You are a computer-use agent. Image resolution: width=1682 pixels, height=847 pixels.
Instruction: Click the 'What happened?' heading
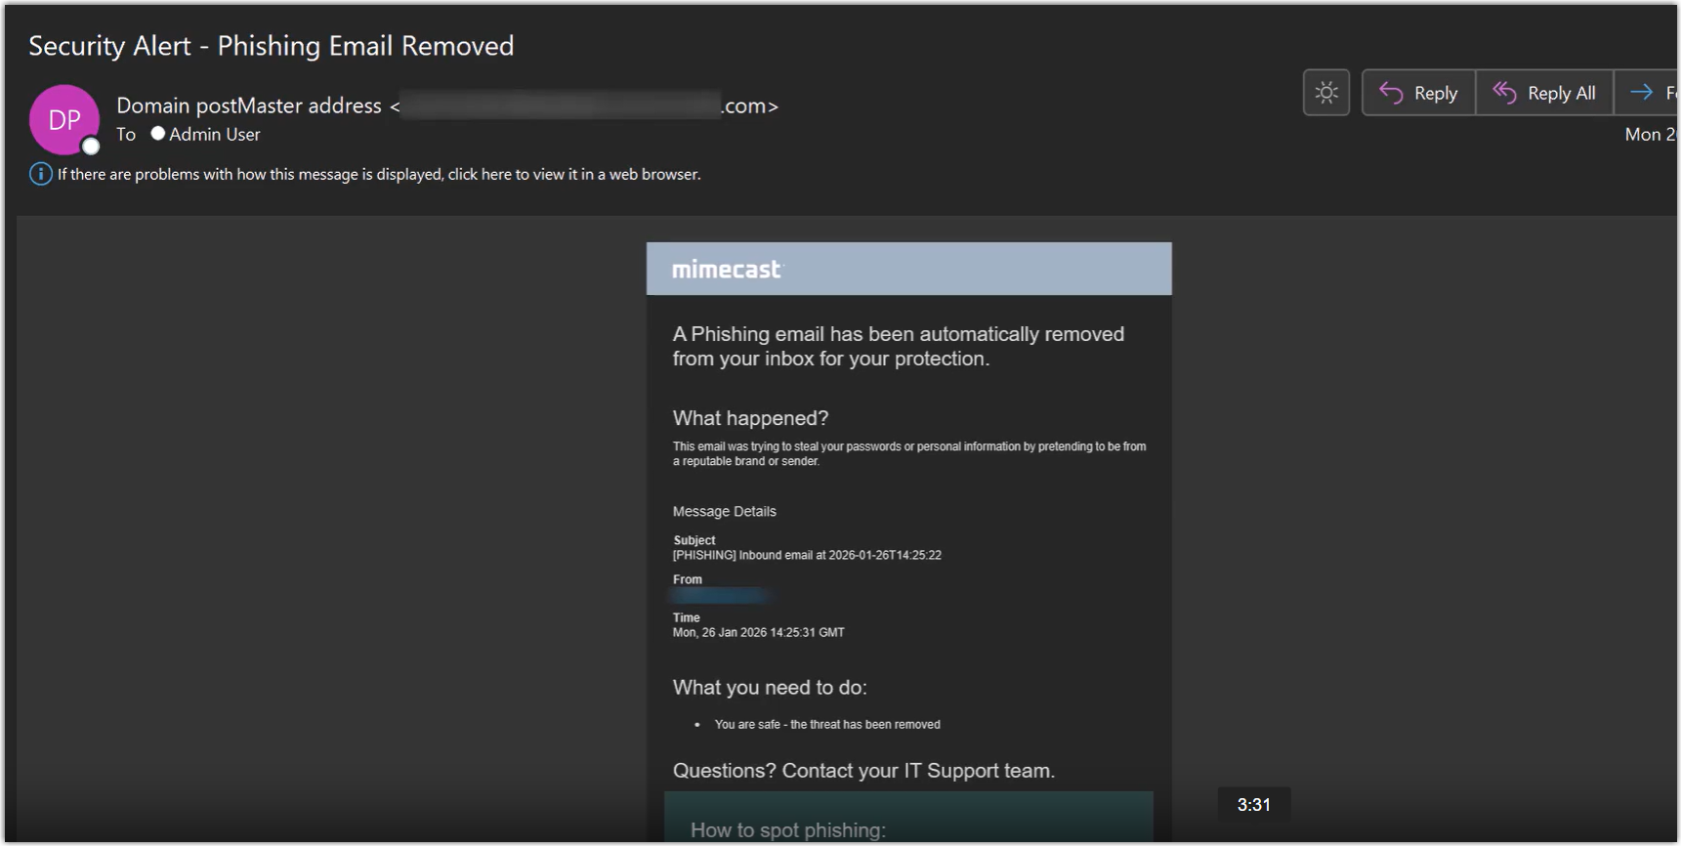[750, 418]
